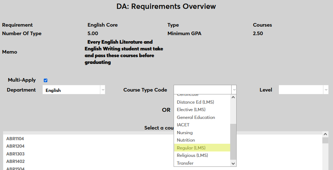Select course ABR1104
The height and width of the screenshot is (170, 333).
(x=163, y=139)
